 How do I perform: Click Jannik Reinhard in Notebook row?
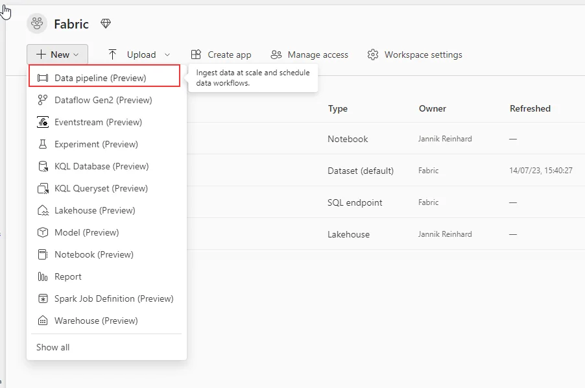(445, 139)
